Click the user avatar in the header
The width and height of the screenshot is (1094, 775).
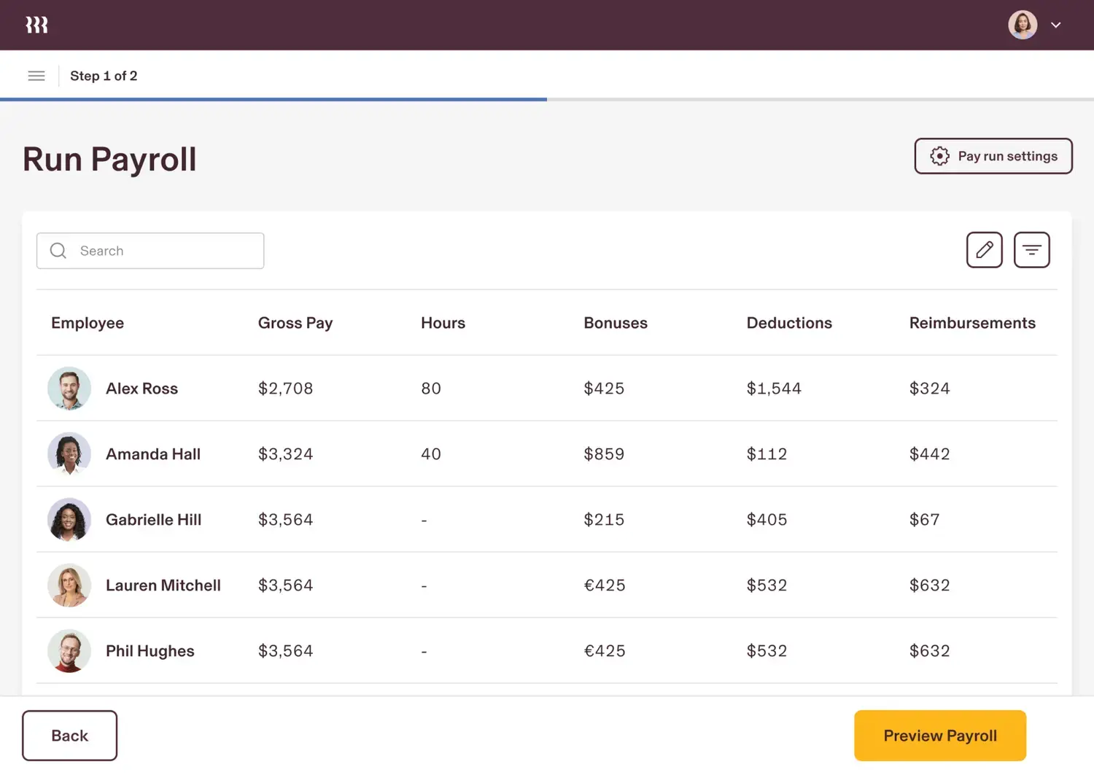pos(1023,24)
